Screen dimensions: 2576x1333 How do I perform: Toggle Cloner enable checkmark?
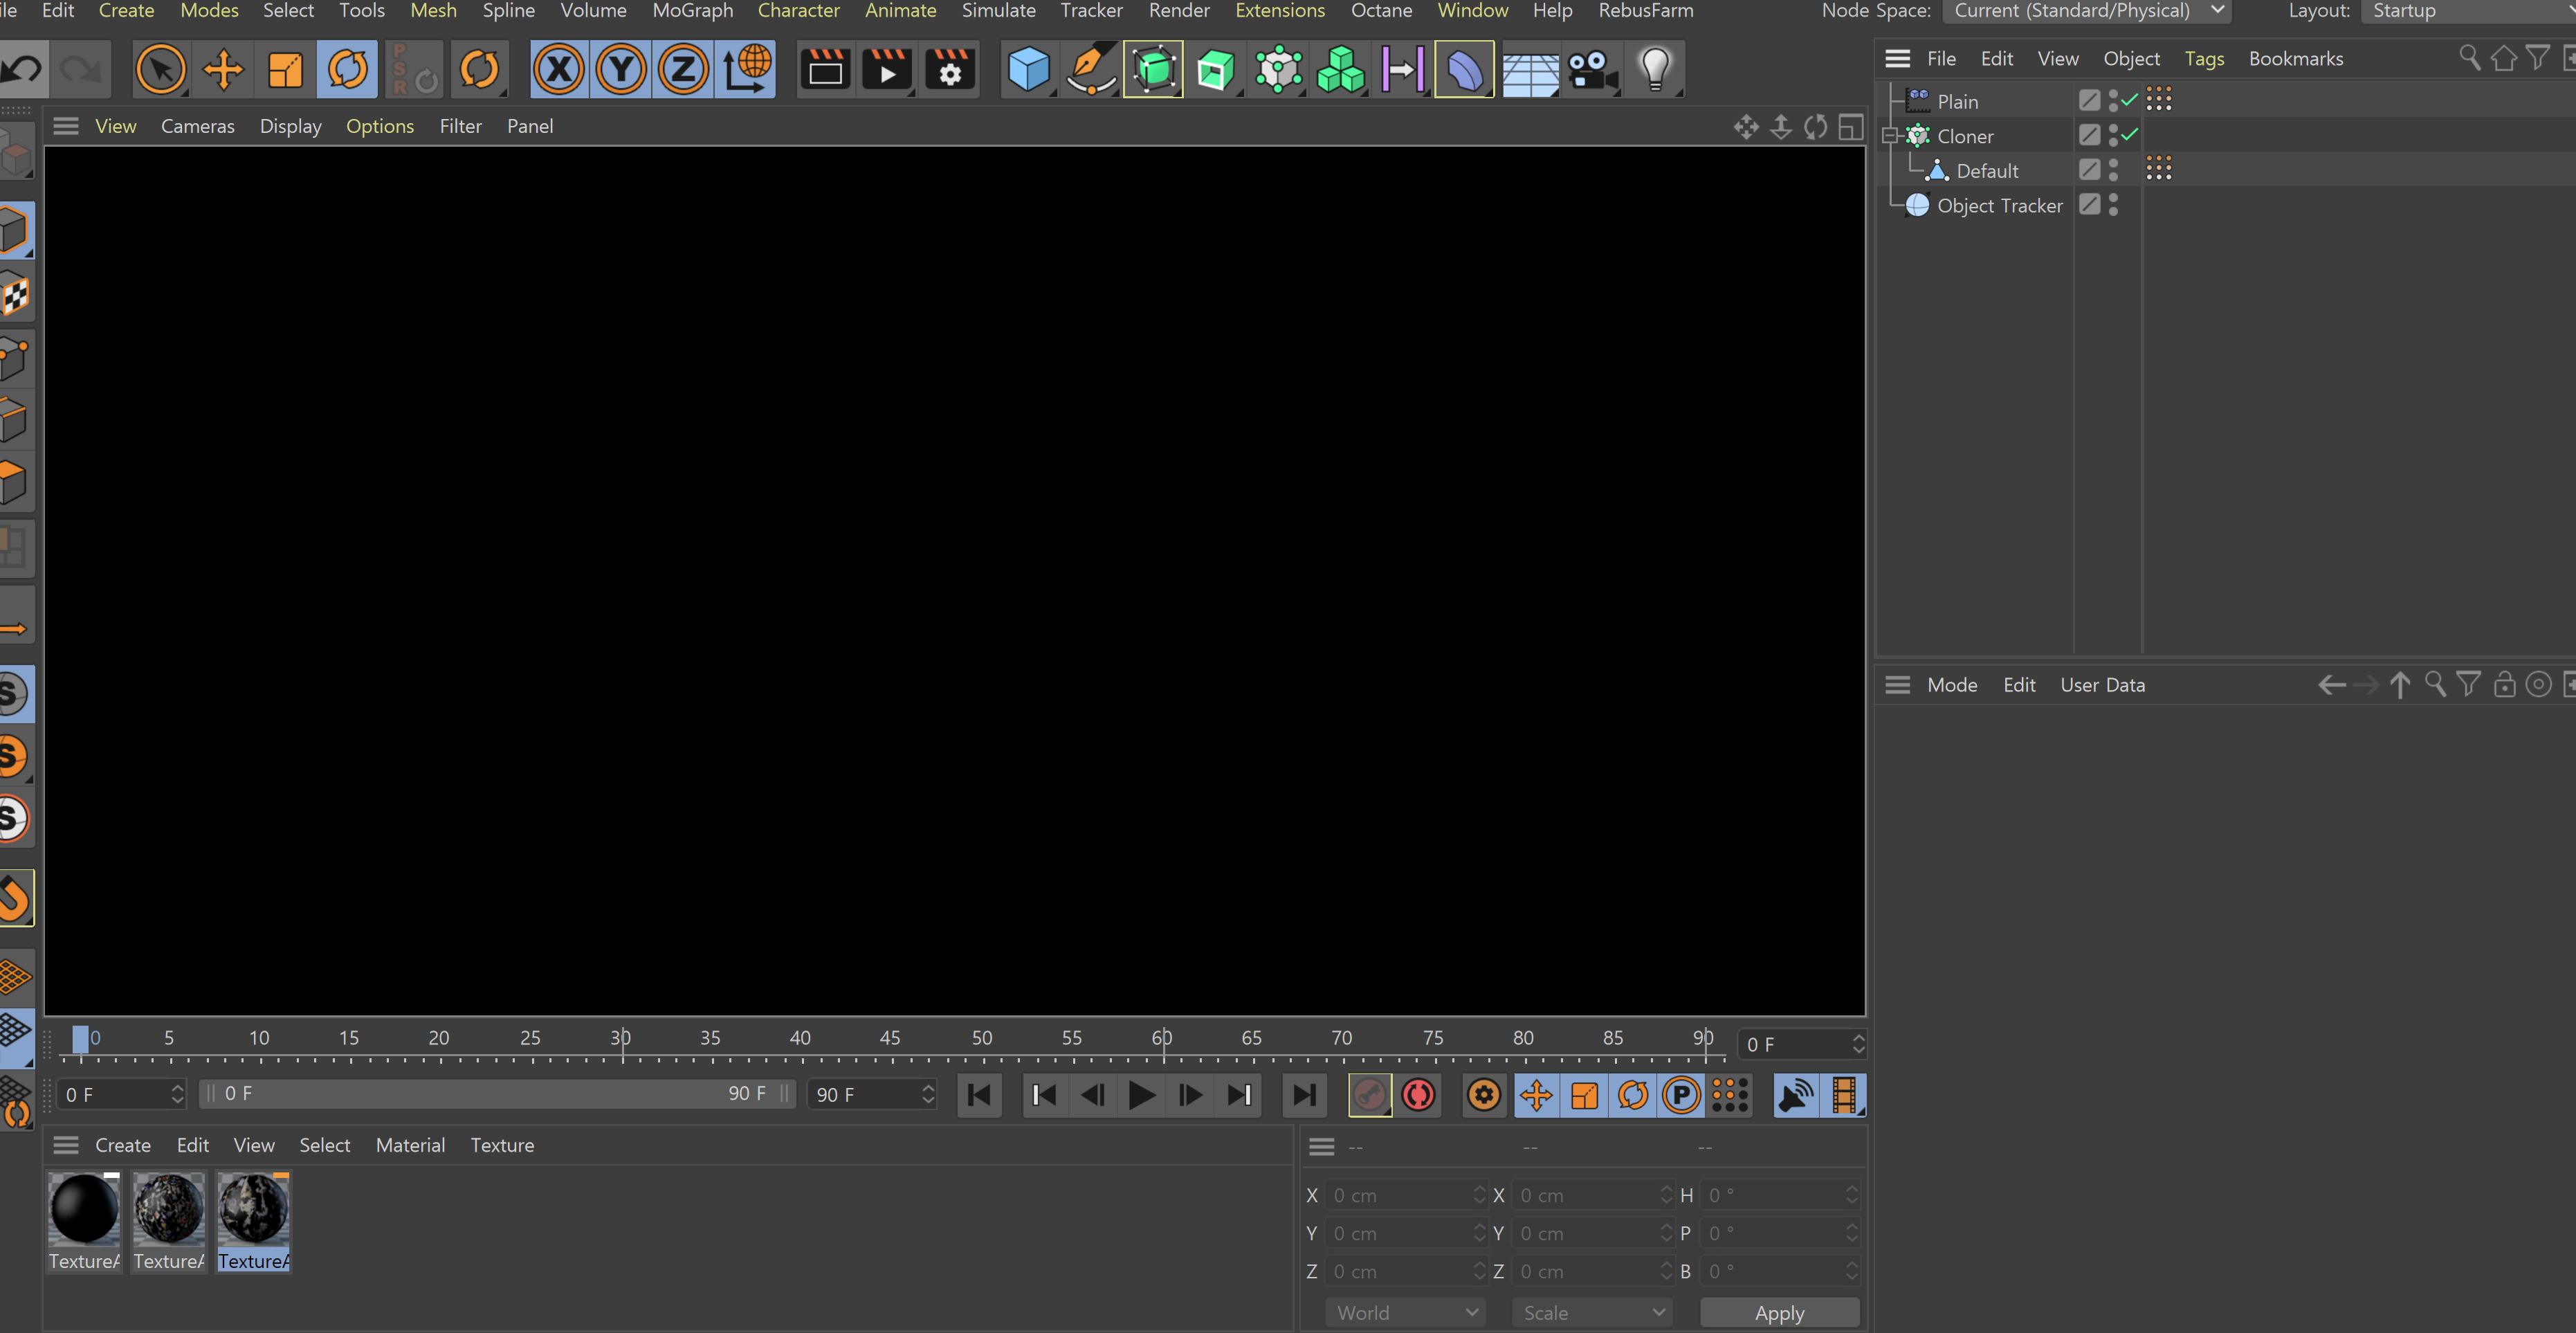coord(2130,134)
